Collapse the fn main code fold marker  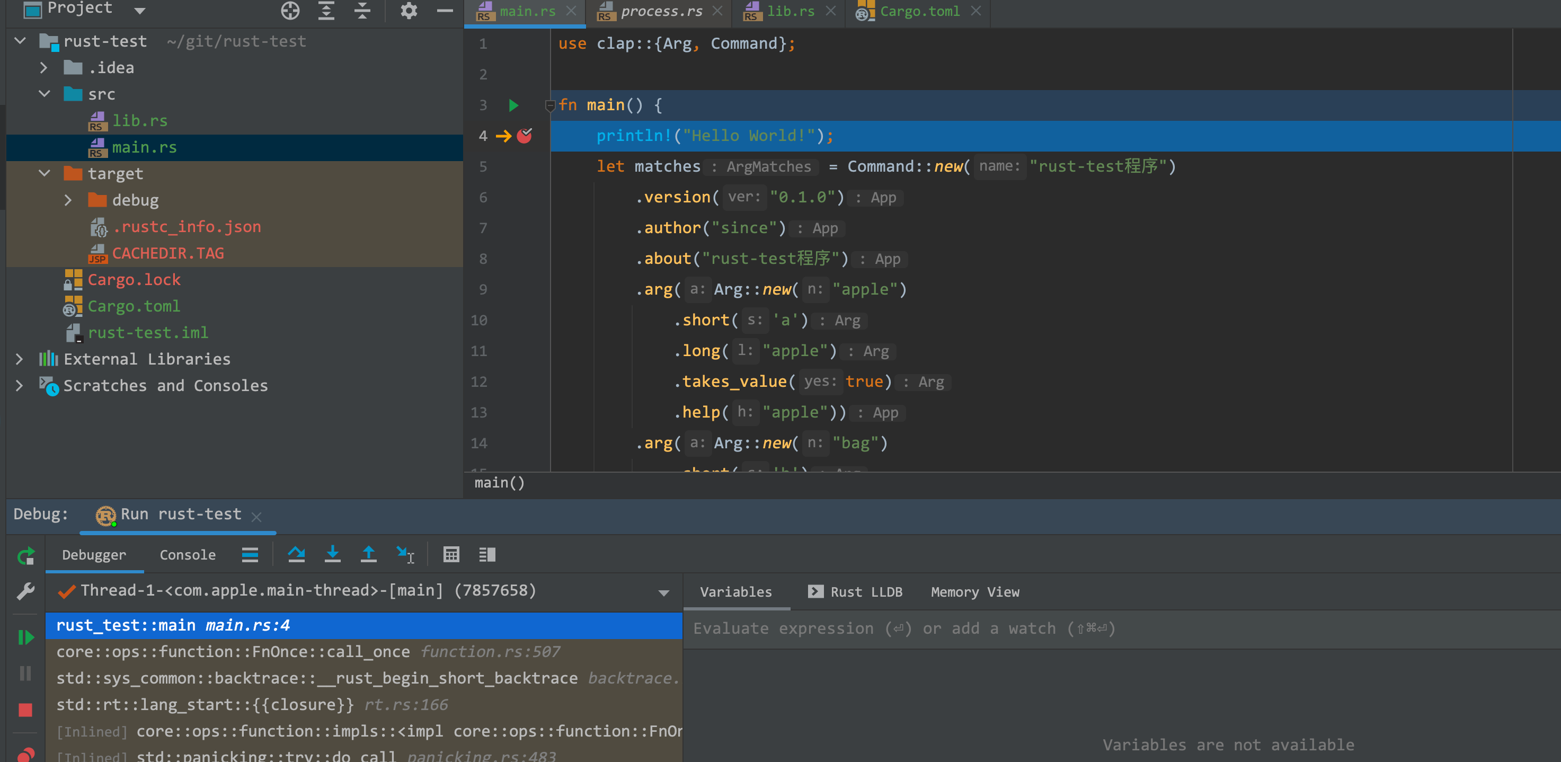pyautogui.click(x=550, y=105)
